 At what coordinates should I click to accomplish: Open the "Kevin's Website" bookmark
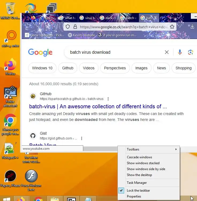81,35
